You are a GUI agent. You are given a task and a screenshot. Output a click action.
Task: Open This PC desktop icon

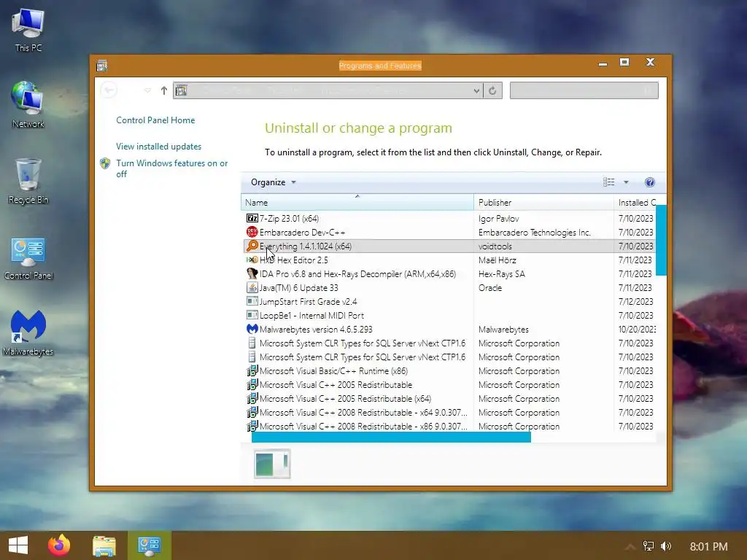click(28, 31)
